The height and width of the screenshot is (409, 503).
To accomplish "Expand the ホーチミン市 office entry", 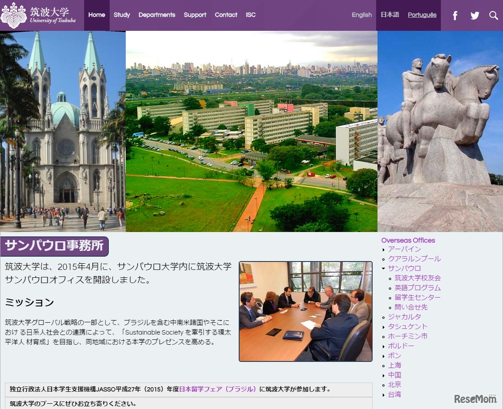I will 408,336.
